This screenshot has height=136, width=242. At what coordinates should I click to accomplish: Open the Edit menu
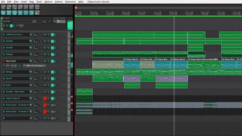point(9,2)
